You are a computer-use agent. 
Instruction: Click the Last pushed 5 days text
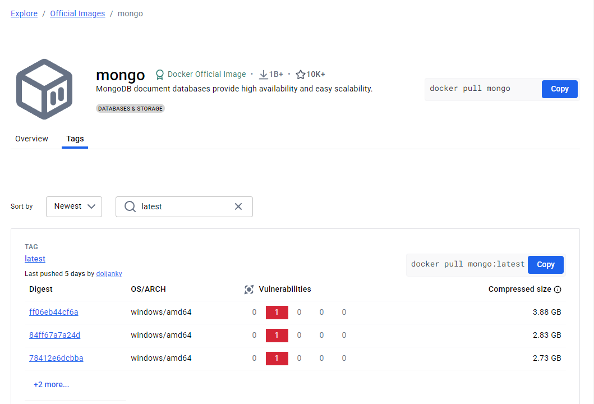tap(55, 274)
